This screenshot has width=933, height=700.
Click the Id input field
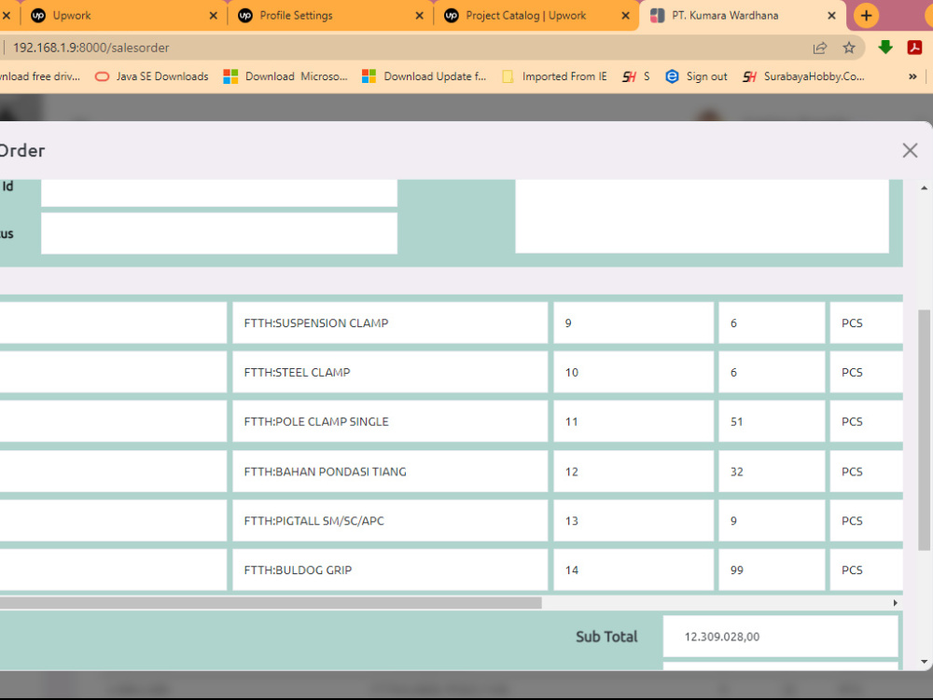click(x=219, y=193)
